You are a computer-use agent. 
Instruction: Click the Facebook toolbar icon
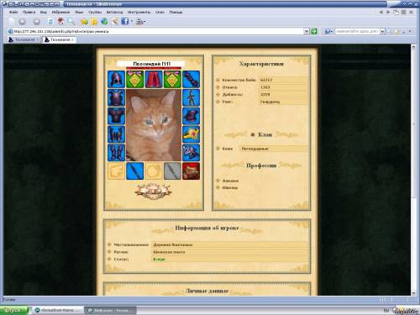pos(125,21)
